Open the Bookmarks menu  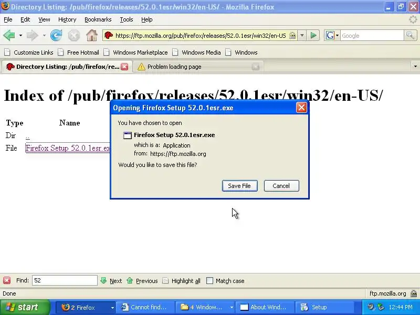98,19
